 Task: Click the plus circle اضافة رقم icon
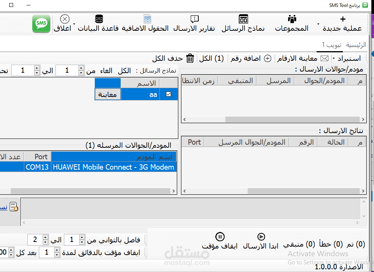coord(268,58)
